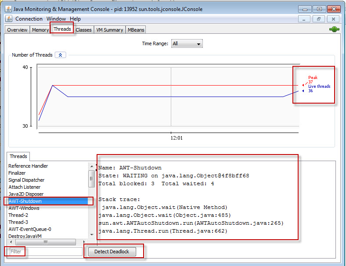Open the Connection menu
This screenshot has height=266, width=346.
(29, 19)
